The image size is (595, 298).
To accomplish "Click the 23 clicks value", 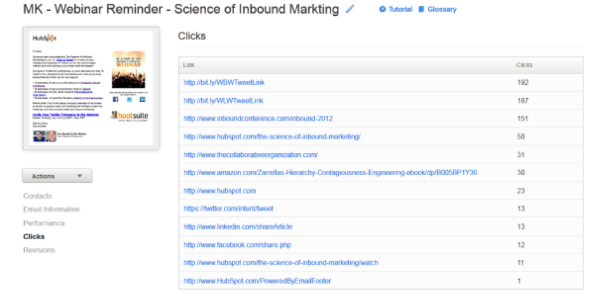I will pyautogui.click(x=521, y=191).
